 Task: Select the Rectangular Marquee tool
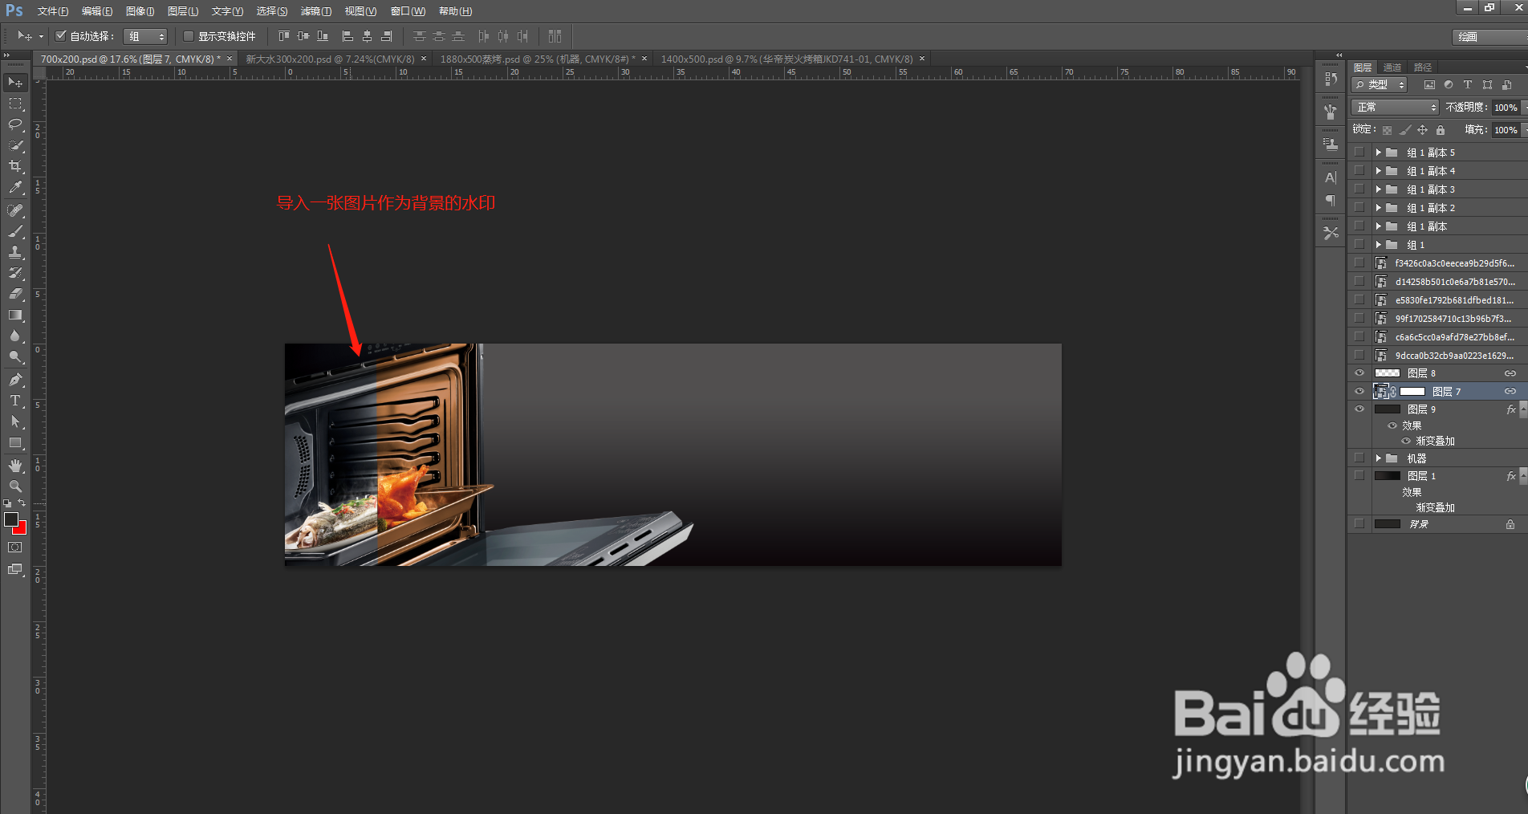(15, 104)
